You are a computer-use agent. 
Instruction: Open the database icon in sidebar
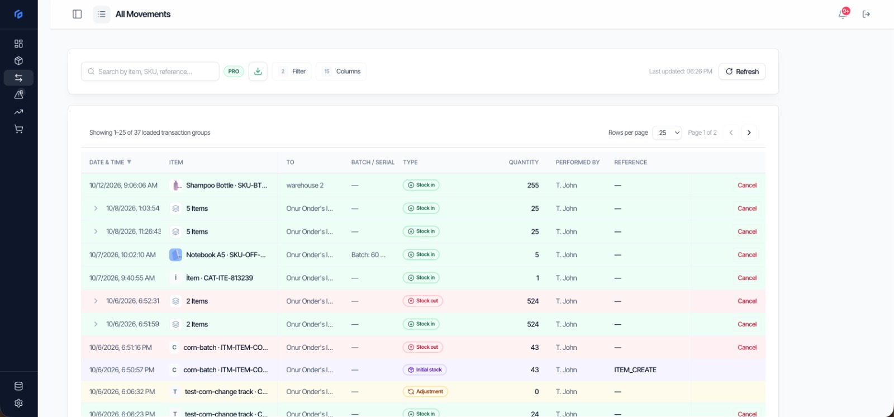18,386
